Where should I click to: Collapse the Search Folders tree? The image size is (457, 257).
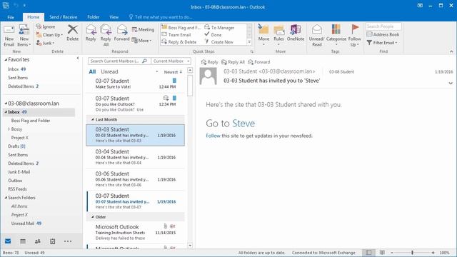(6, 198)
